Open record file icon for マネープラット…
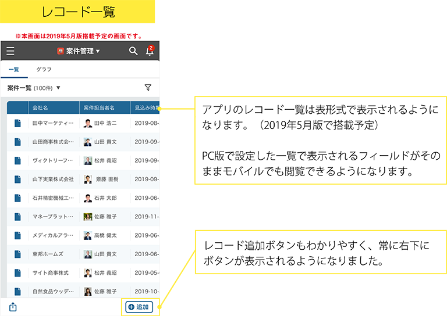 pyautogui.click(x=17, y=217)
